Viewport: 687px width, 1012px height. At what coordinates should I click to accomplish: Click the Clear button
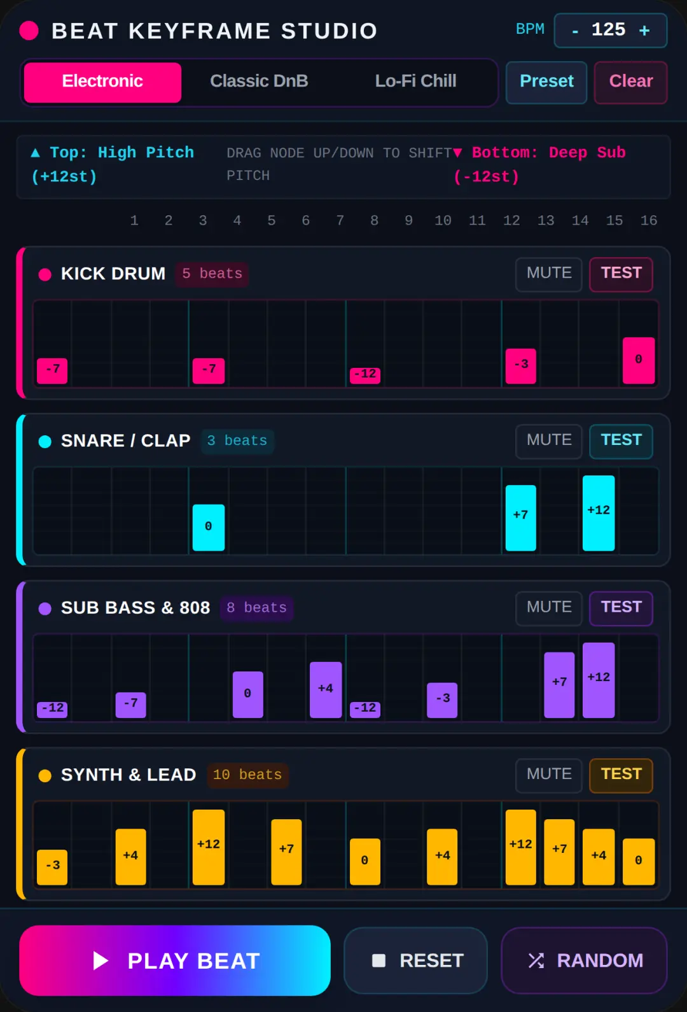click(x=631, y=82)
